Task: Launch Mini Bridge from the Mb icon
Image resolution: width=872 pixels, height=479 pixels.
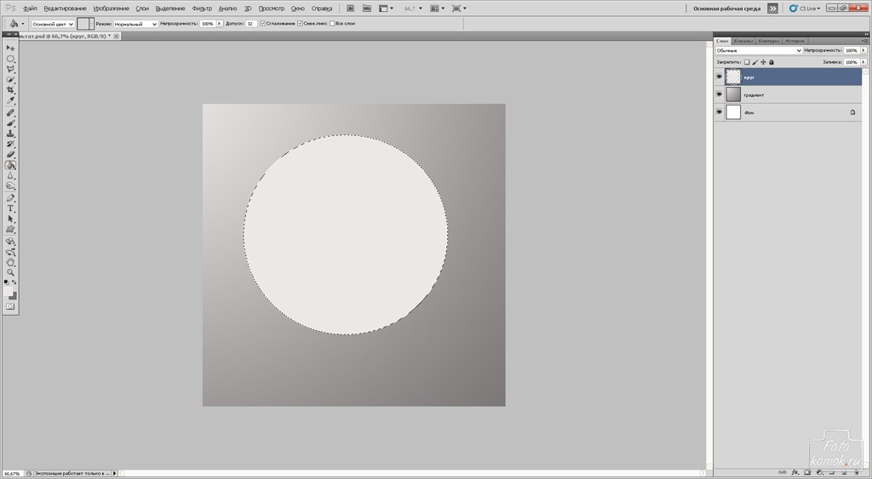Action: 366,9
